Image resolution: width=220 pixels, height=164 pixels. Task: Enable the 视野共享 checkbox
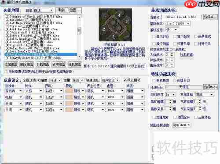click(175, 44)
